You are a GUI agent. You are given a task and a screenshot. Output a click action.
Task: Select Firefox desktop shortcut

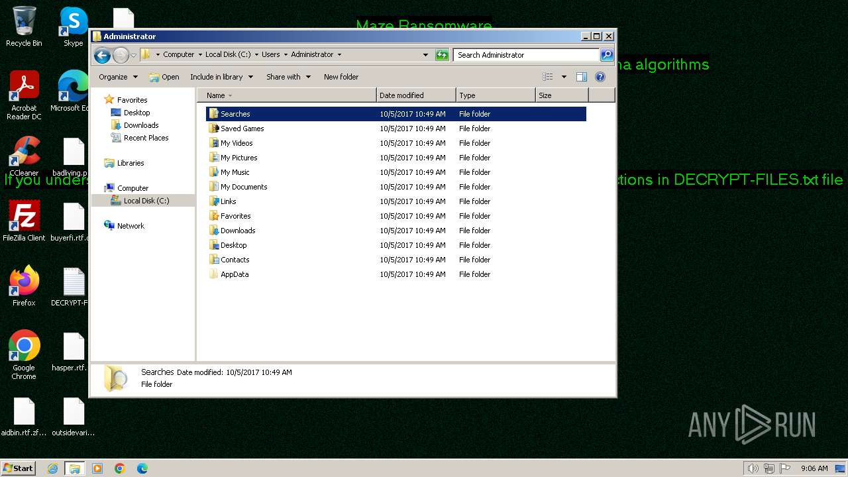pos(24,286)
